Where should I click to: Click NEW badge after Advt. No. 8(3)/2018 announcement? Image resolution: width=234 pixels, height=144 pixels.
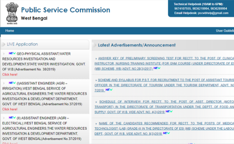pyautogui.click(x=166, y=133)
